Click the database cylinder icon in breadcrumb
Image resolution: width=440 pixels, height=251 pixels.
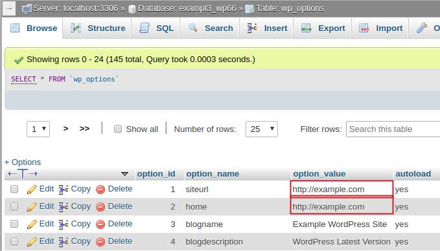coord(132,9)
